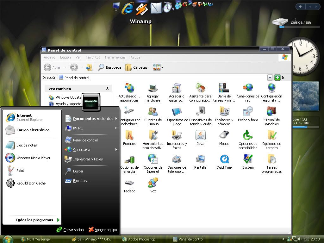Open the Favoritos menu
The image size is (324, 243).
pos(93,57)
